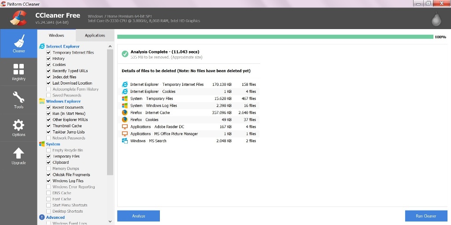Enable Autocomplete Form History

pyautogui.click(x=48, y=89)
